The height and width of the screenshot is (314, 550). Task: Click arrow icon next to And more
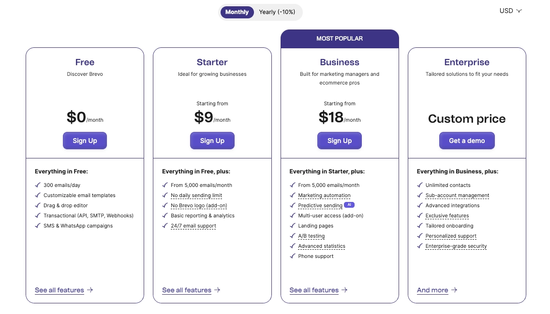[454, 290]
